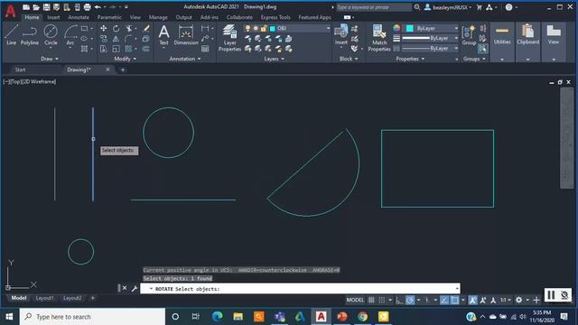578x325 pixels.
Task: Toggle Snap mode in status bar
Action: [x=382, y=300]
